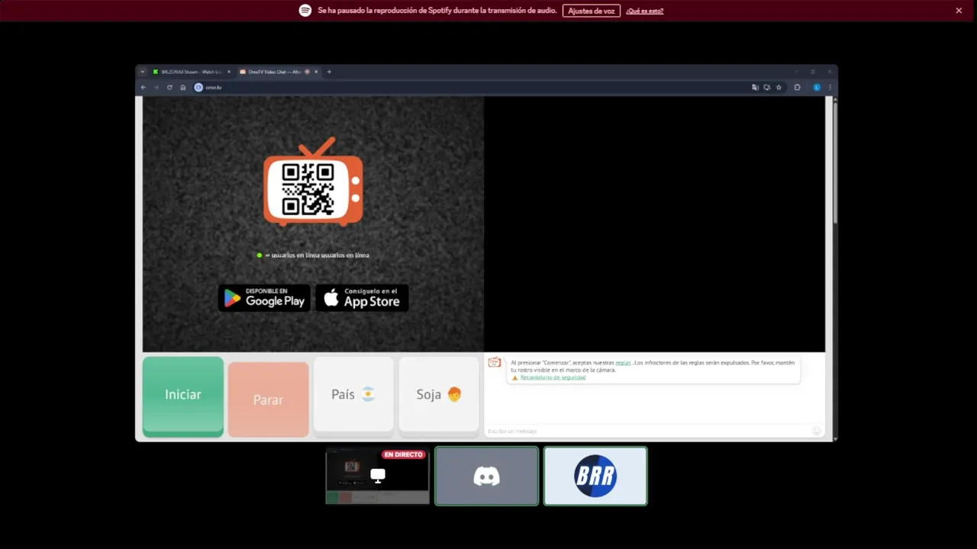Open the emoji picker in chat input
This screenshot has height=549, width=977.
817,431
